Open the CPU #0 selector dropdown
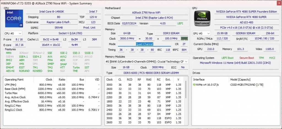This screenshot has height=129, width=282. coord(13,33)
